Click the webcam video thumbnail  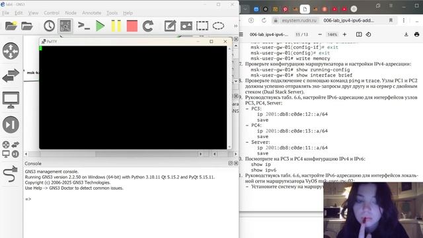[x=373, y=210]
